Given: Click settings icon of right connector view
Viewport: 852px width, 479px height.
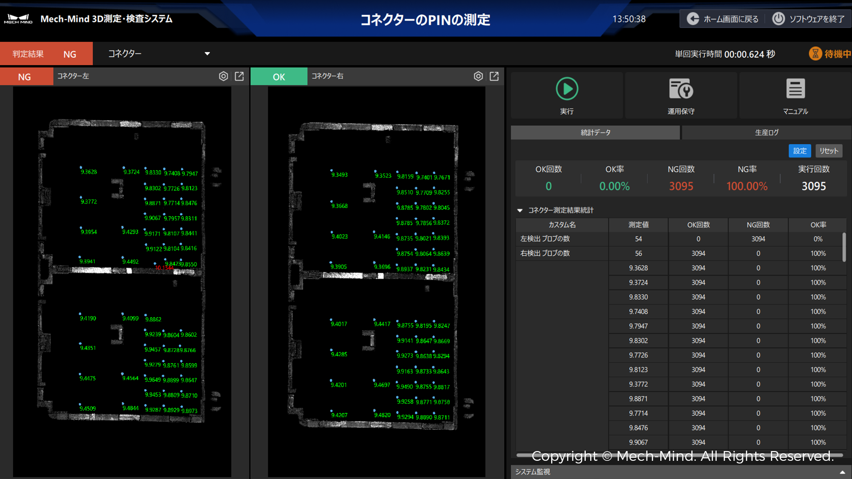Looking at the screenshot, I should tap(478, 76).
